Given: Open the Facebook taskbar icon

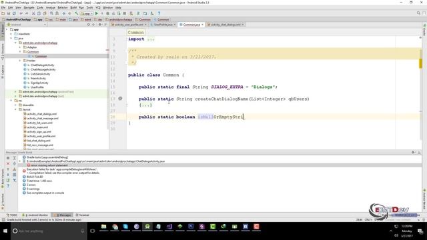Looking at the screenshot, I should point(246,227).
